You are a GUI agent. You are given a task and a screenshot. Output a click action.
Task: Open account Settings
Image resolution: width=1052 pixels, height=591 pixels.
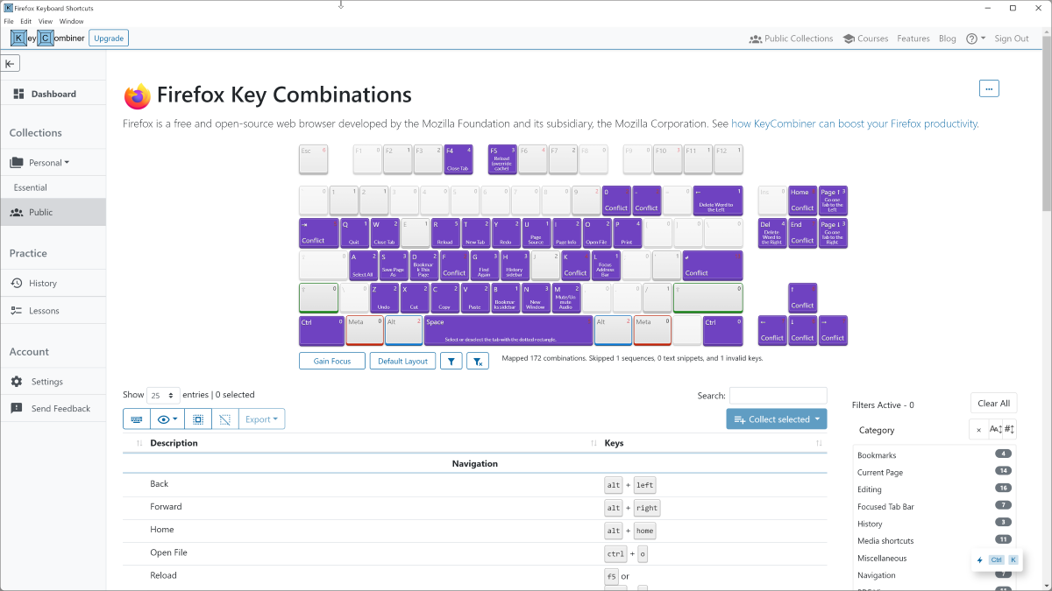pyautogui.click(x=53, y=382)
